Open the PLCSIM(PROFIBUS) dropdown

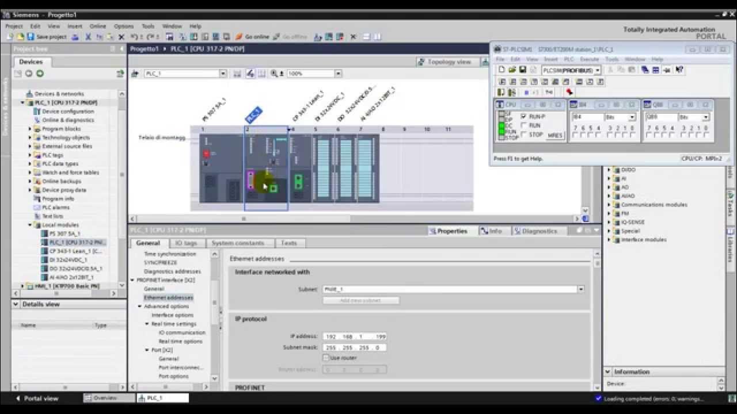pyautogui.click(x=598, y=70)
